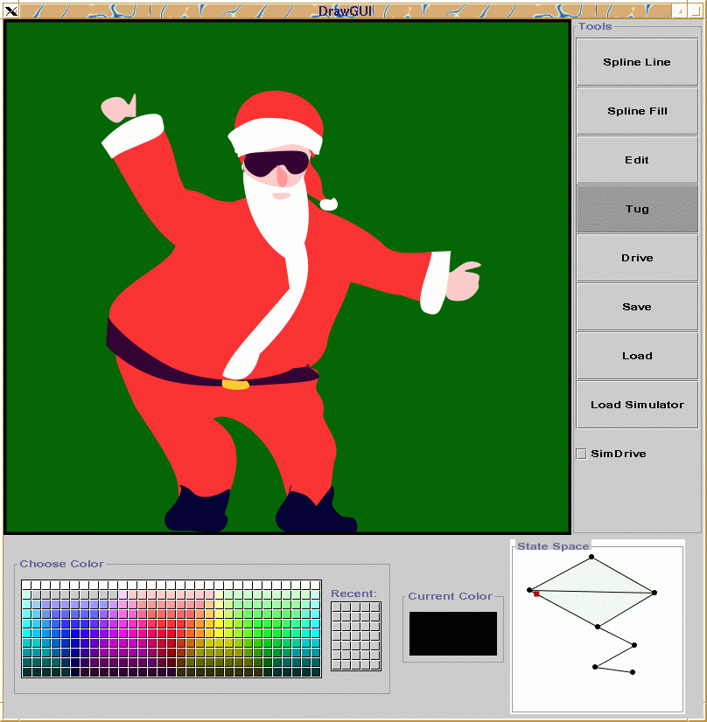The image size is (707, 722).
Task: Click the red marker in State Space
Action: click(536, 594)
